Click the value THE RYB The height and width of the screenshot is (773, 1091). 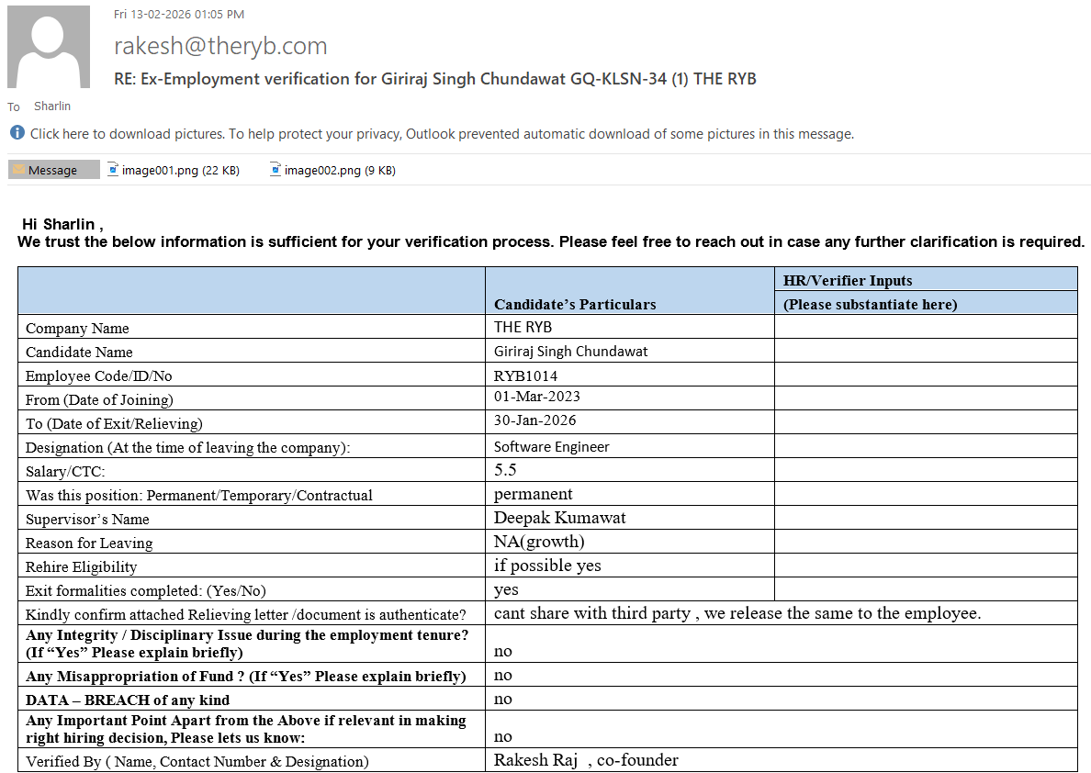point(523,327)
